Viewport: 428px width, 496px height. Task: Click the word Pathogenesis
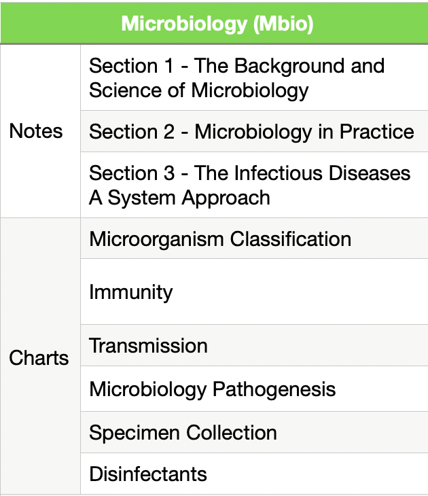[x=274, y=389]
